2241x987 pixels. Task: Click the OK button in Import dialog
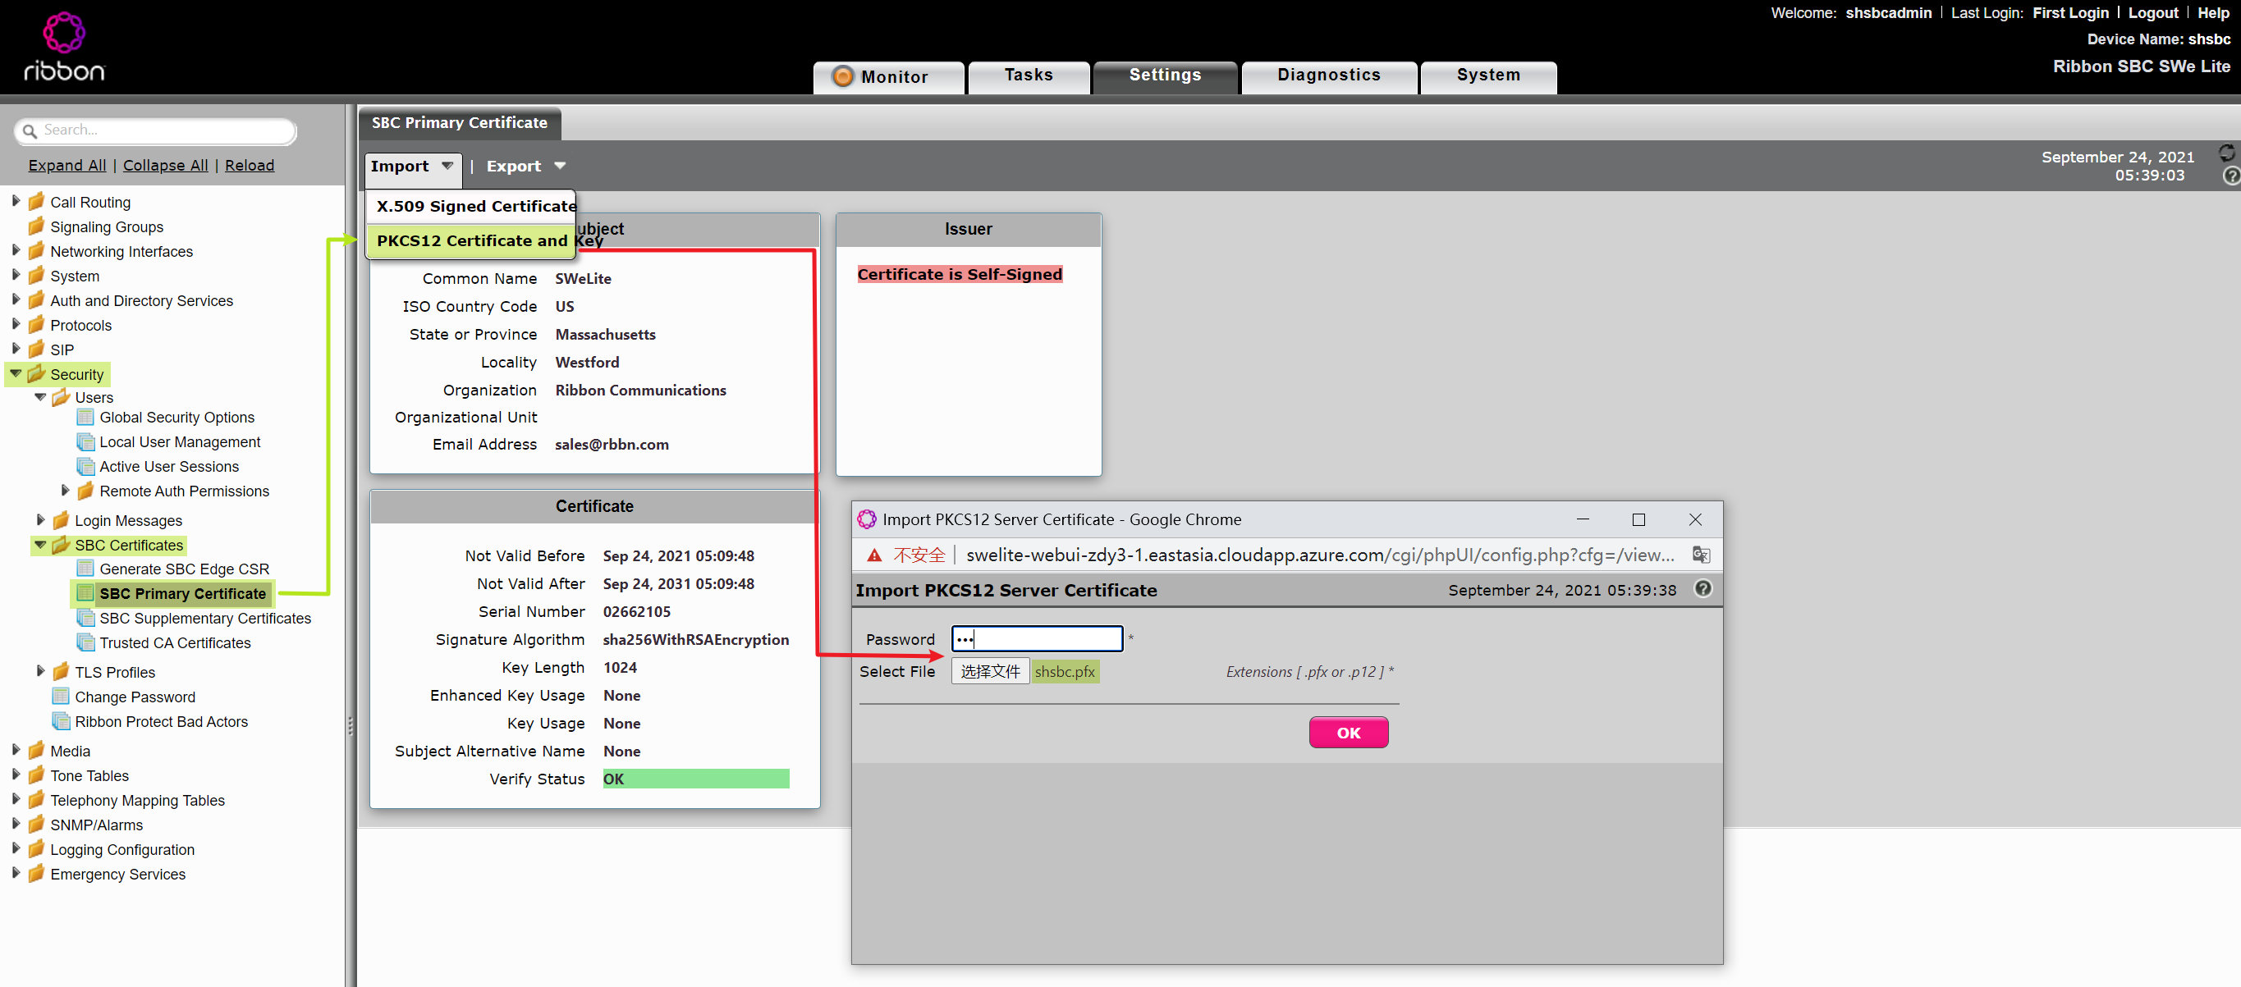(1348, 732)
